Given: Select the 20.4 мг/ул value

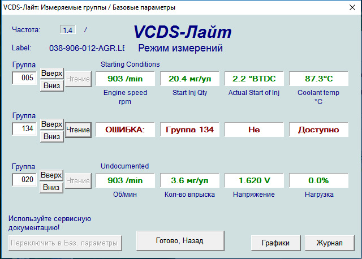Looking at the screenshot, I should point(189,79).
